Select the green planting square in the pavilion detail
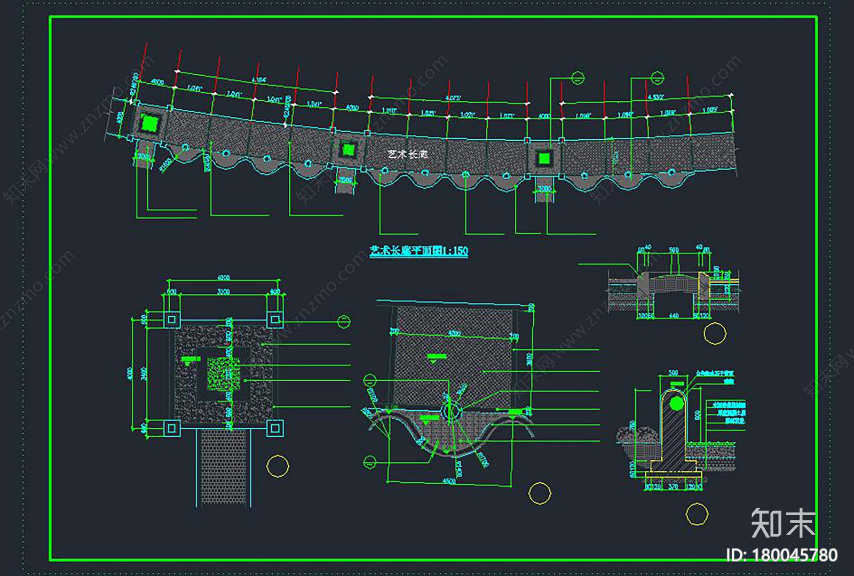Screen dimensions: 854x576 [x=223, y=374]
